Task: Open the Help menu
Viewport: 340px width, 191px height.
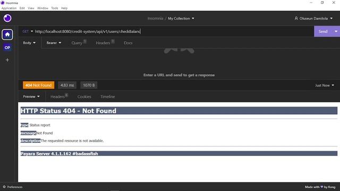Action: coord(64,8)
